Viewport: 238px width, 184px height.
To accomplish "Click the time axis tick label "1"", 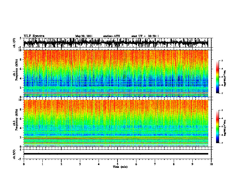I will 42,164.
